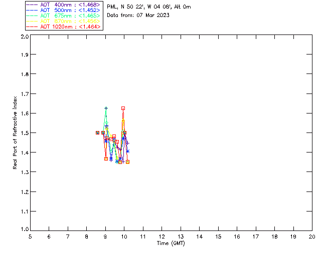This screenshot has width=321, height=256.
Task: Click the '1.9' y-axis tick label
Action: 25,54
